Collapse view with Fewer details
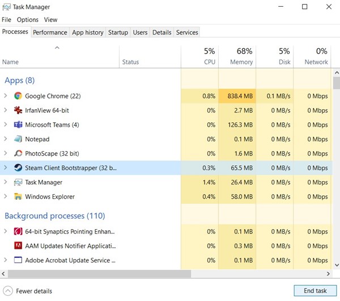340x301 pixels. click(28, 291)
